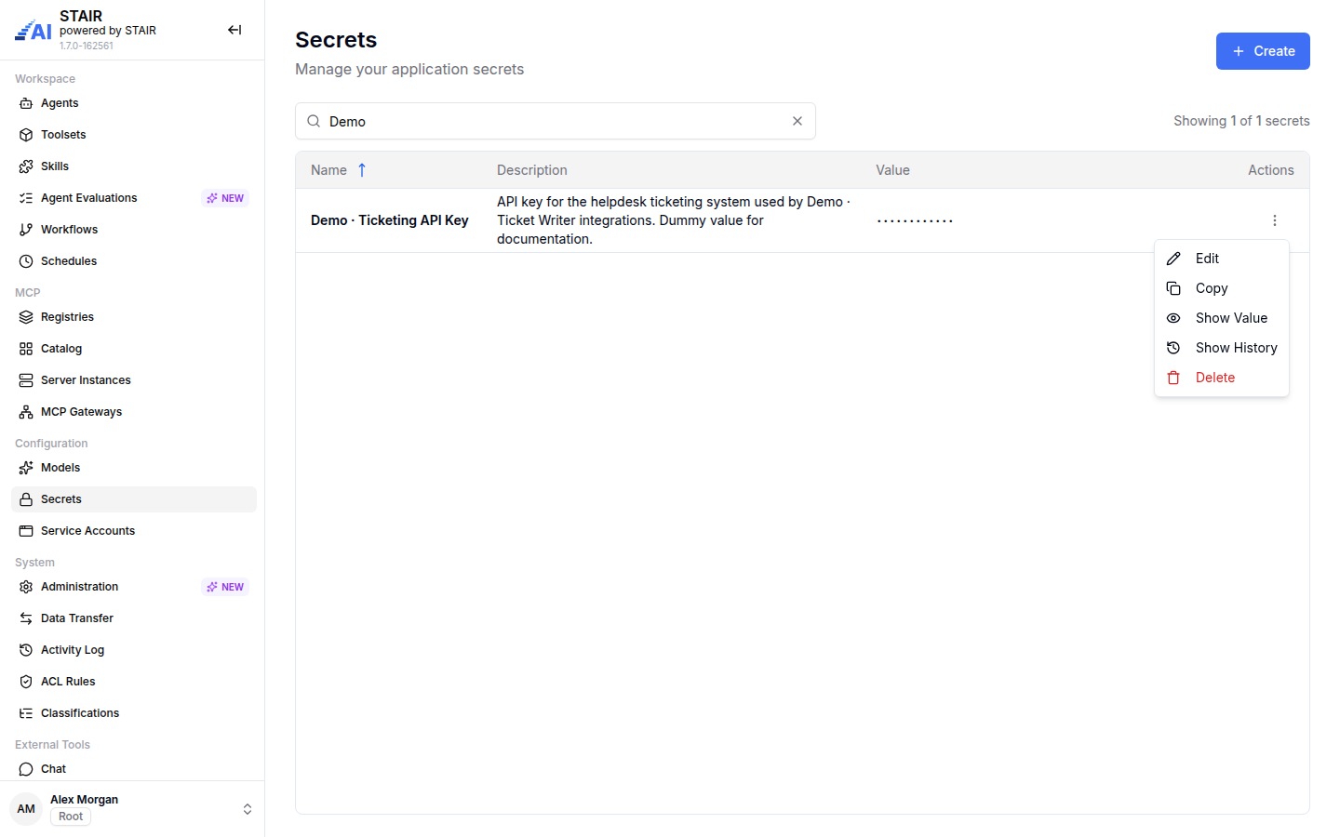Click NEW badge beside Agent Evaluations
1340x837 pixels.
tap(225, 198)
